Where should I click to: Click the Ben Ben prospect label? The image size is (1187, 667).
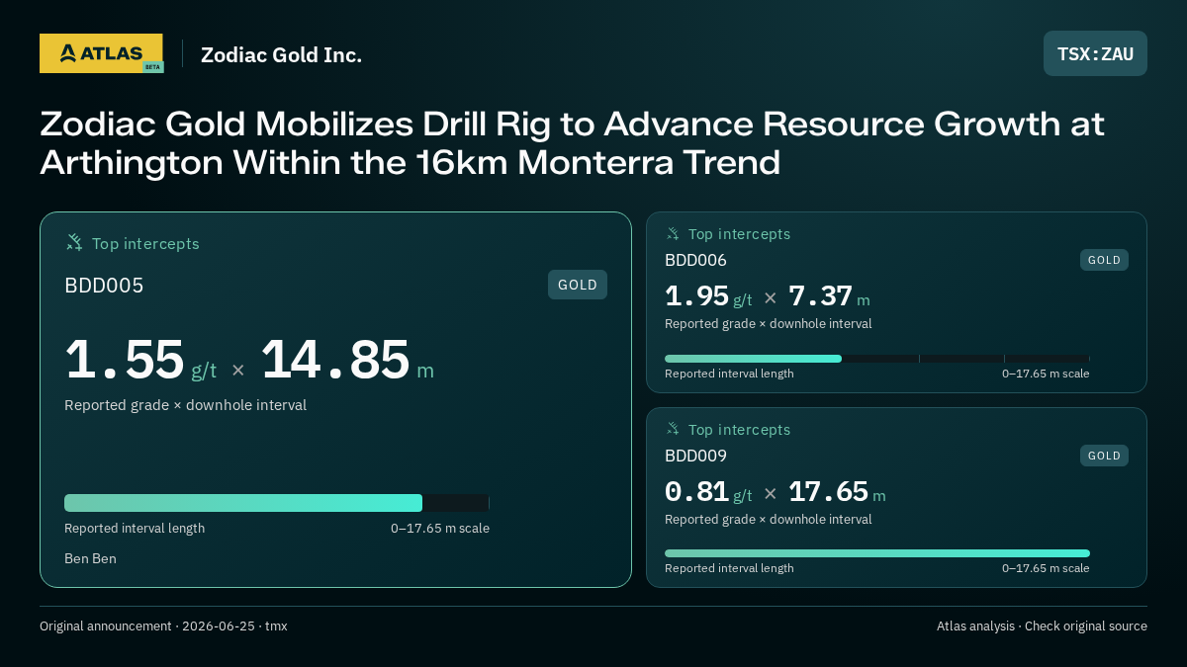(90, 558)
